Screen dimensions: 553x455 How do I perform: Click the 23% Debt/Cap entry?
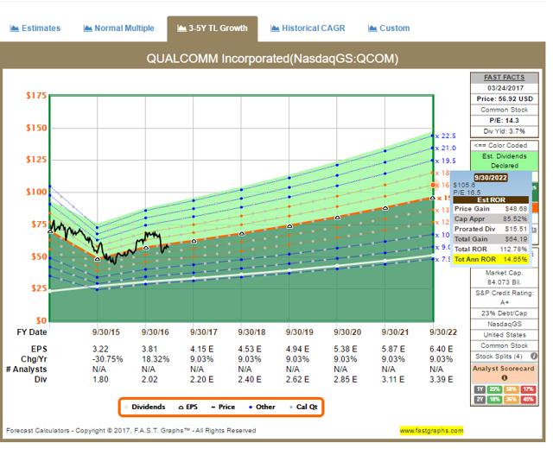[x=505, y=313]
